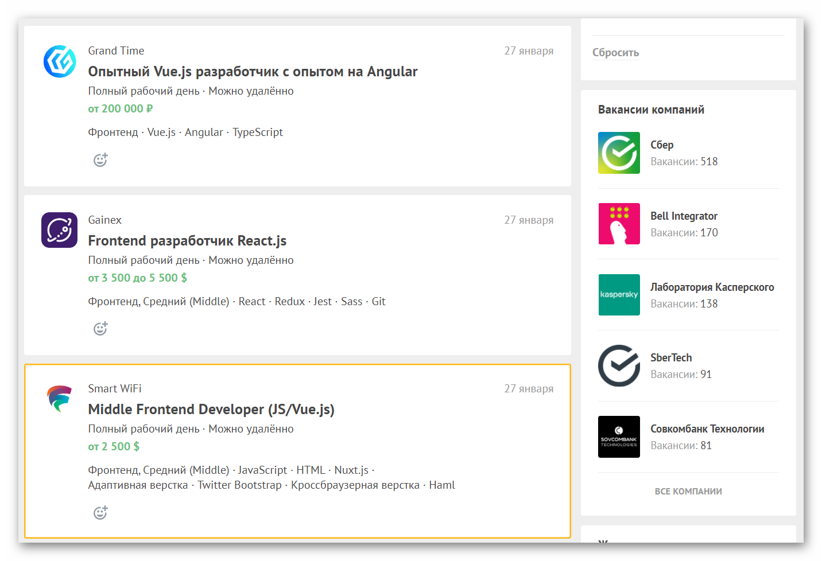Click Kaspersky's Вакансии: 138 count
822x561 pixels.
point(684,304)
